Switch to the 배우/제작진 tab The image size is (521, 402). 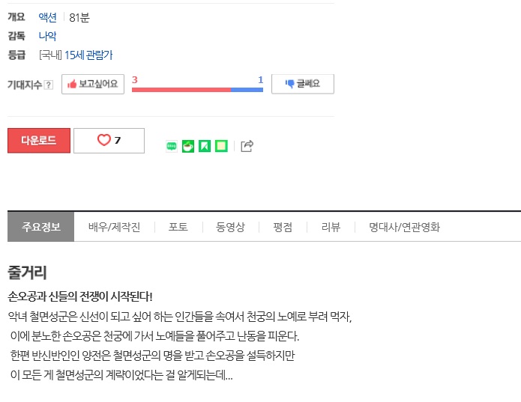pyautogui.click(x=114, y=228)
